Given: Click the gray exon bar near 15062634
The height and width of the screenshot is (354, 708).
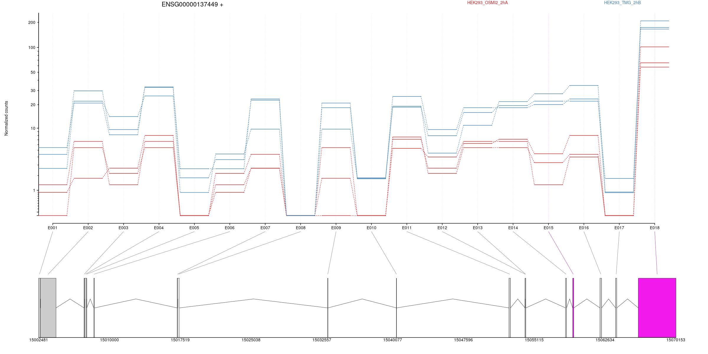Looking at the screenshot, I should pyautogui.click(x=601, y=308).
